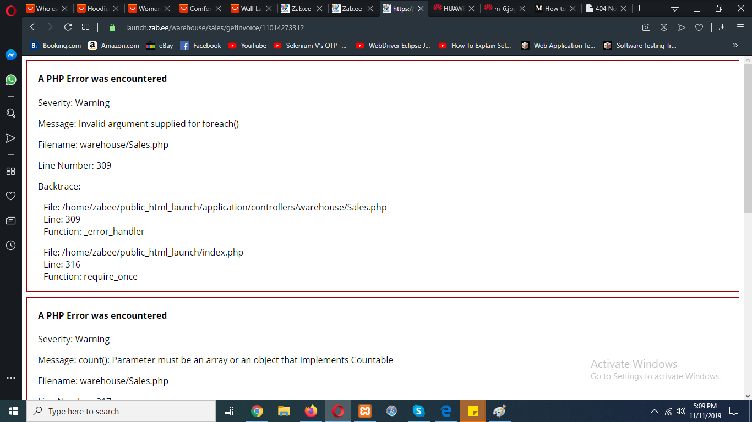
Task: Open the My Flow sidebar icon
Action: pos(10,138)
